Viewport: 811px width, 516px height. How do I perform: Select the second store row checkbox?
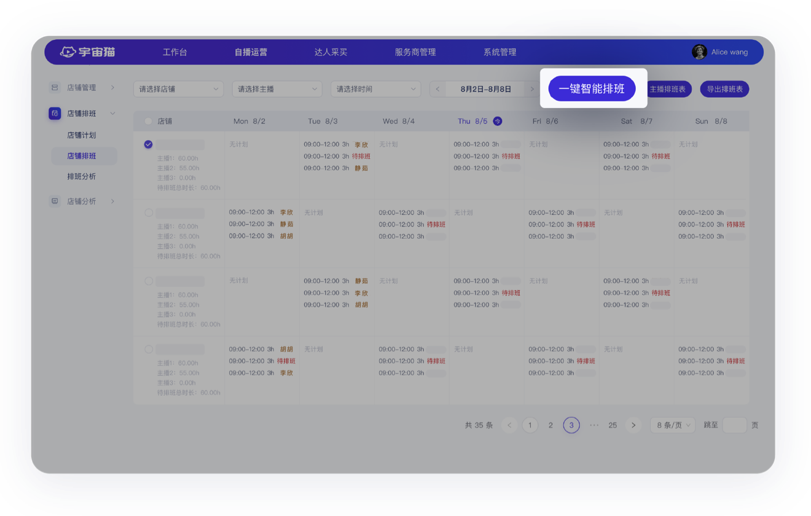pyautogui.click(x=148, y=213)
